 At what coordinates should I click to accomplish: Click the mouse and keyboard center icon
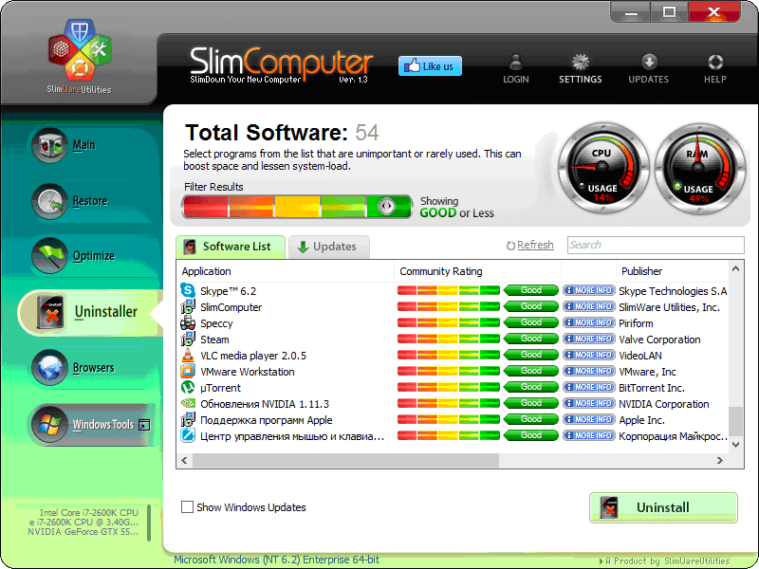coord(187,435)
